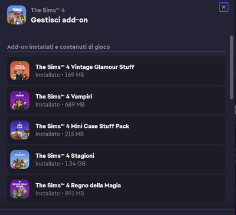Click Installato 215 MB status text
Screen dimensions: 236x215
click(60, 134)
